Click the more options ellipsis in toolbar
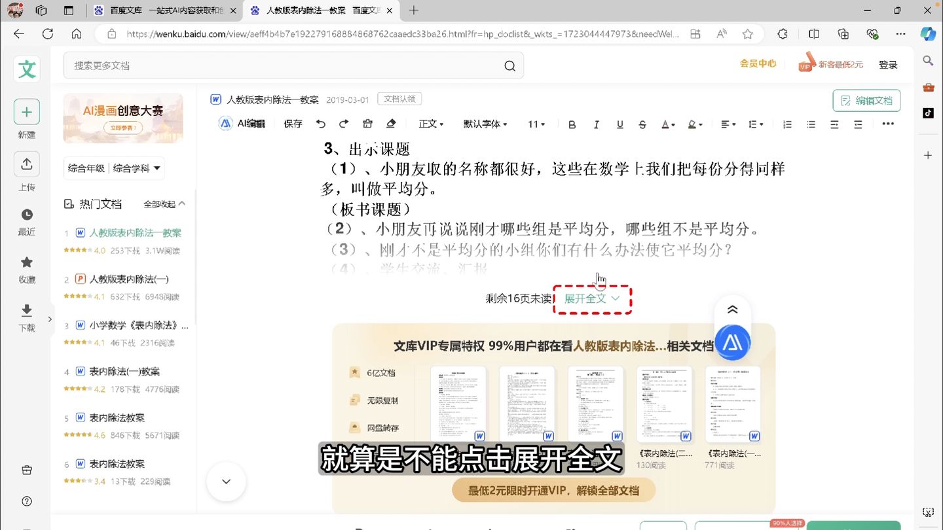This screenshot has width=943, height=530. [887, 124]
